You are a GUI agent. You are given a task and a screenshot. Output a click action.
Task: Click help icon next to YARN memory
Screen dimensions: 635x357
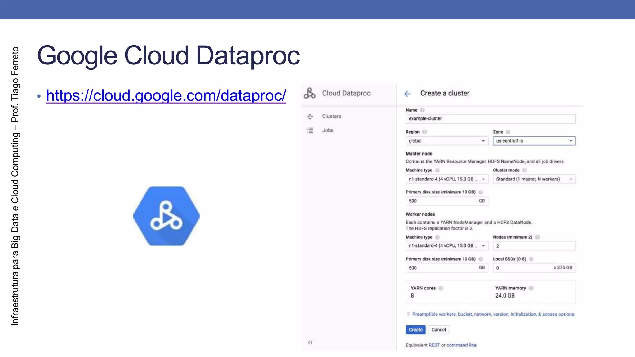tap(531, 288)
